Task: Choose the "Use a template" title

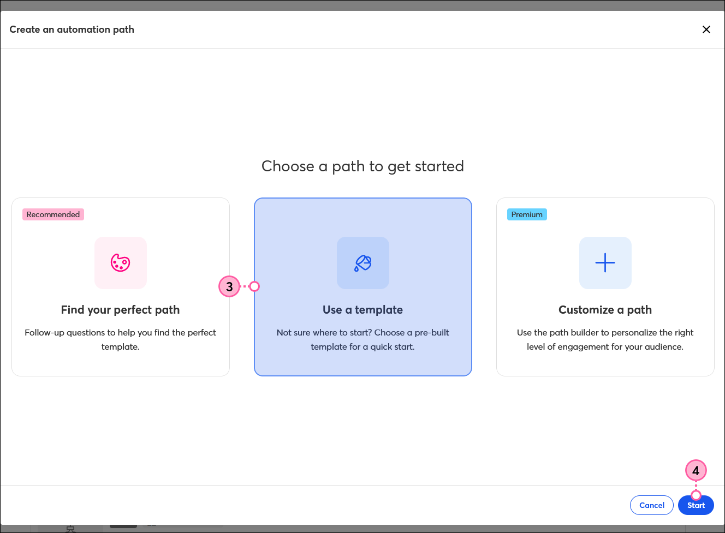Action: coord(362,310)
